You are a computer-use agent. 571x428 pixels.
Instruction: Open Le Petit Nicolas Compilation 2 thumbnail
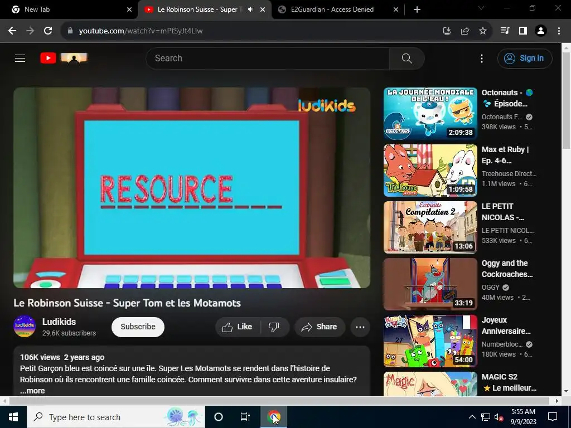coord(430,227)
